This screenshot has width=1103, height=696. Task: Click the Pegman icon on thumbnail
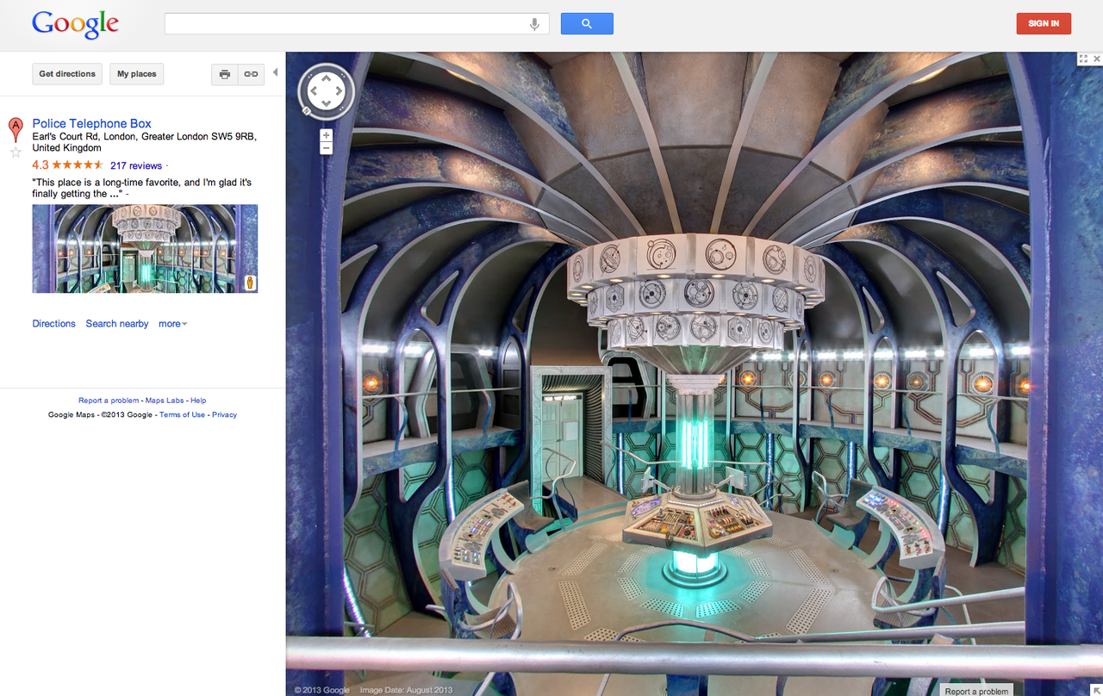(x=250, y=283)
